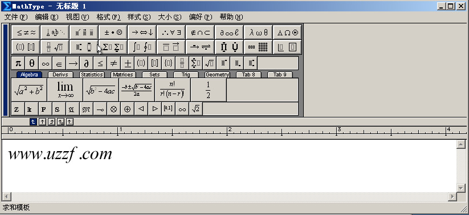Insert the ⊕ circled plus symbol
The width and height of the screenshot is (469, 215).
point(128,109)
